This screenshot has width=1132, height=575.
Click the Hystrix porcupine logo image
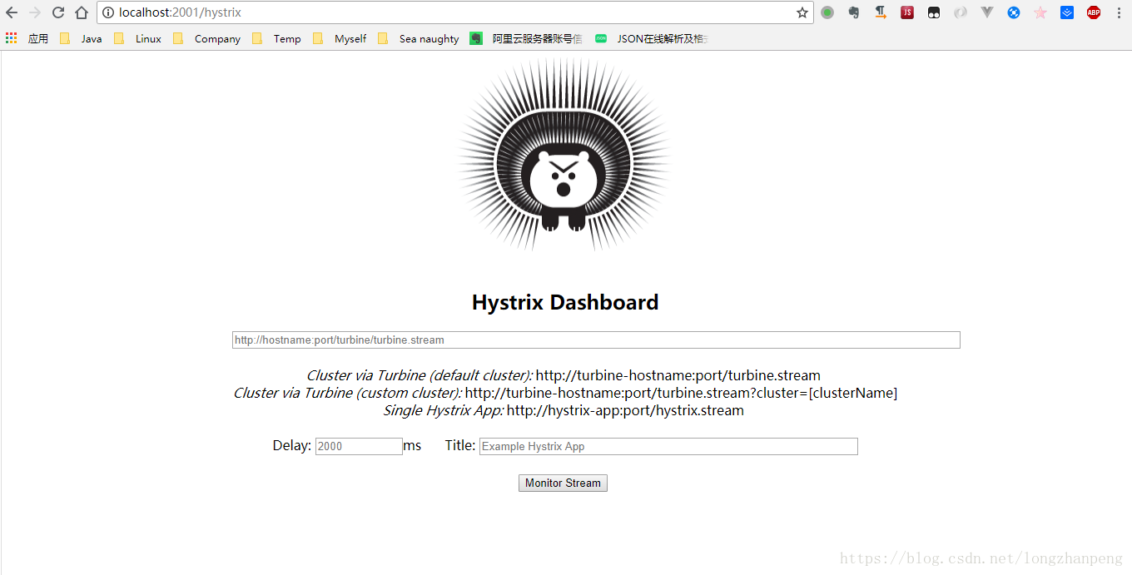coord(564,155)
